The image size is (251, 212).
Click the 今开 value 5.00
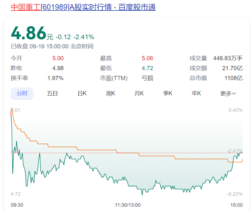click(58, 58)
